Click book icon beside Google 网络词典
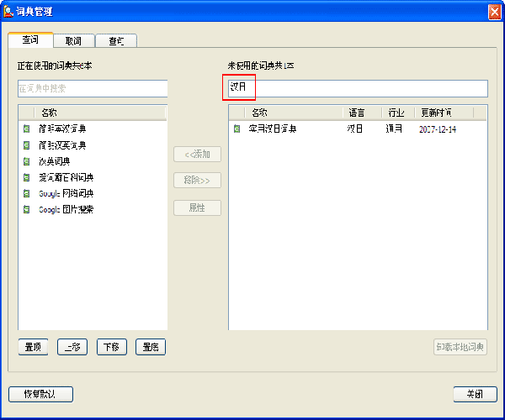The width and height of the screenshot is (505, 420). click(26, 193)
